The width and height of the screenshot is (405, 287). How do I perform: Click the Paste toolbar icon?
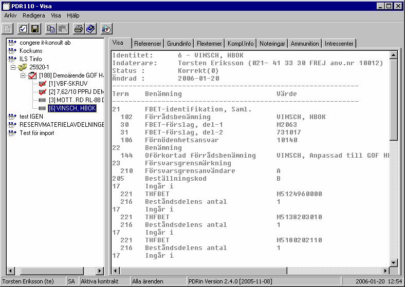[63, 29]
